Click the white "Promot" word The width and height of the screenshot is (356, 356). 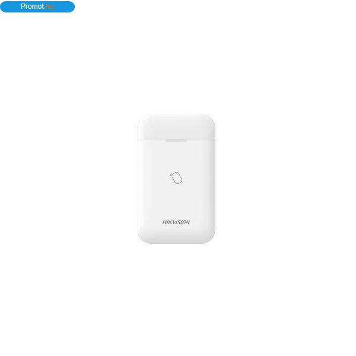click(x=32, y=7)
